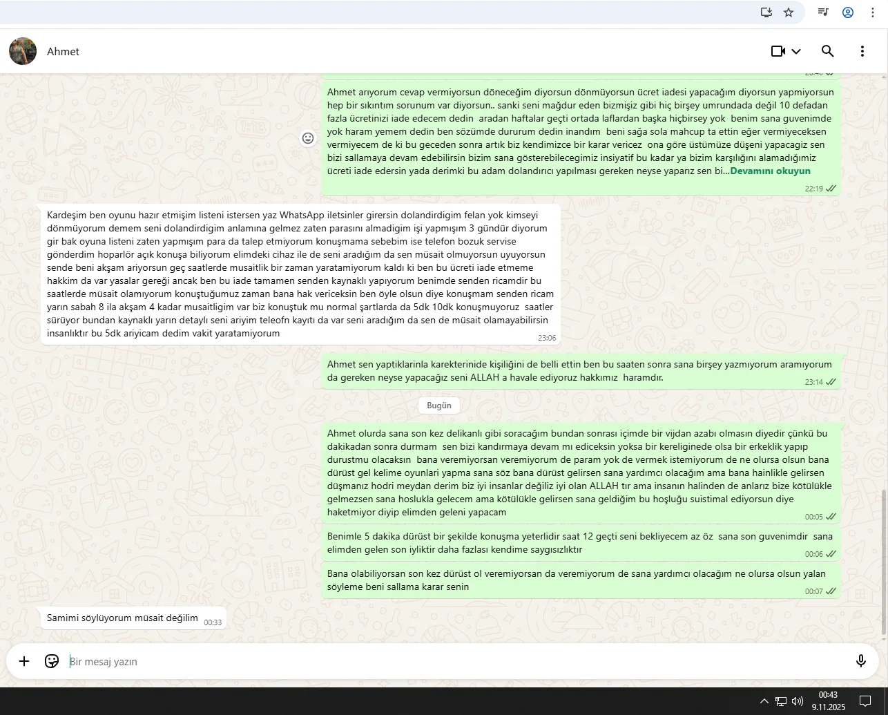Open the three-dot chat menu

tap(862, 51)
